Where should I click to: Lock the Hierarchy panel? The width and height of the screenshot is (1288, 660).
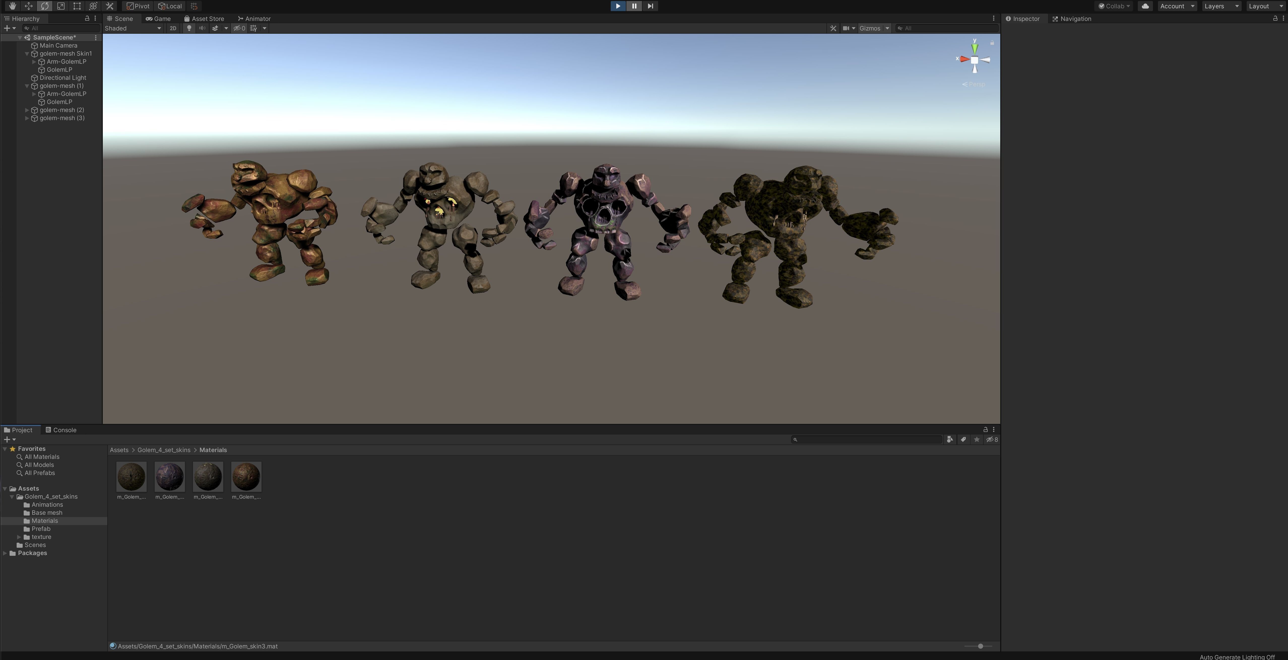87,18
